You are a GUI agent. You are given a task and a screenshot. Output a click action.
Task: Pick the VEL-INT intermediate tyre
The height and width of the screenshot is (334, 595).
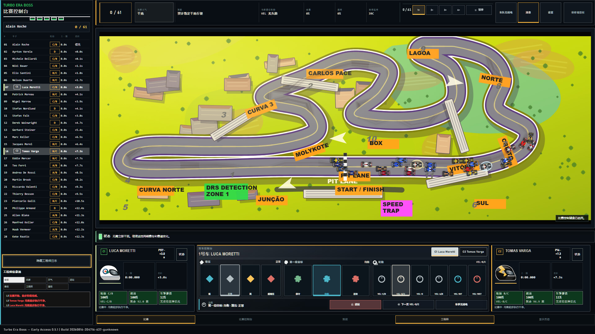tap(458, 280)
